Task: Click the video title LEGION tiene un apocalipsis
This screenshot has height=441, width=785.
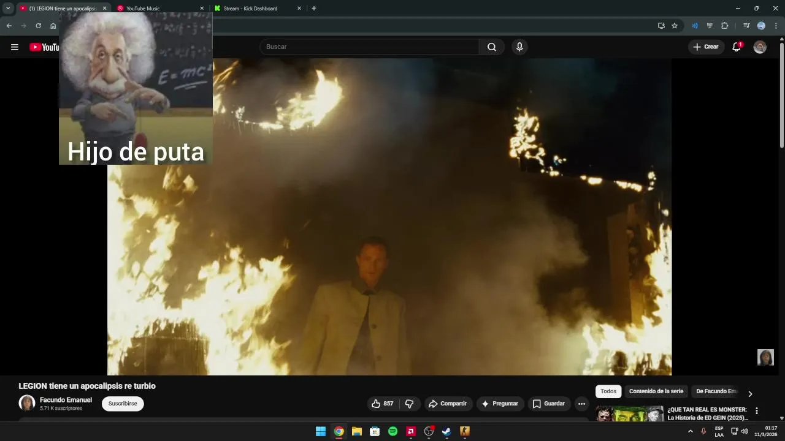Action: pyautogui.click(x=87, y=386)
